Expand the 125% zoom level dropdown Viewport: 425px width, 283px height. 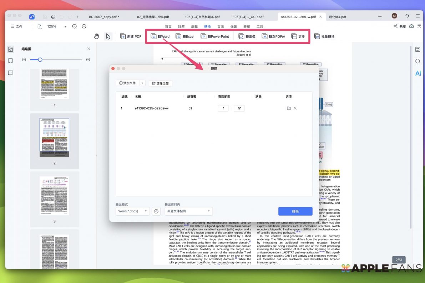(x=65, y=27)
